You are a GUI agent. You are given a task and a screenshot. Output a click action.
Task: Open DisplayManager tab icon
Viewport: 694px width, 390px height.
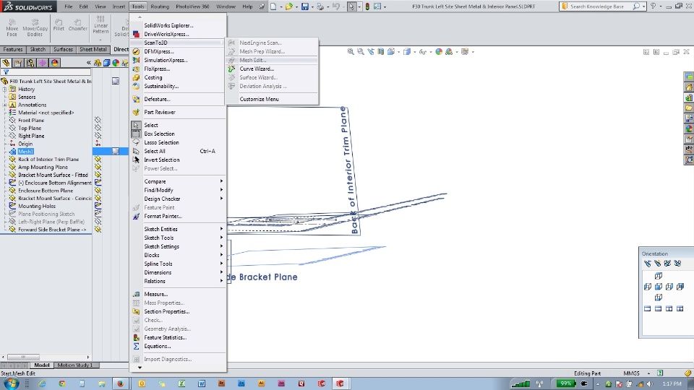54,63
